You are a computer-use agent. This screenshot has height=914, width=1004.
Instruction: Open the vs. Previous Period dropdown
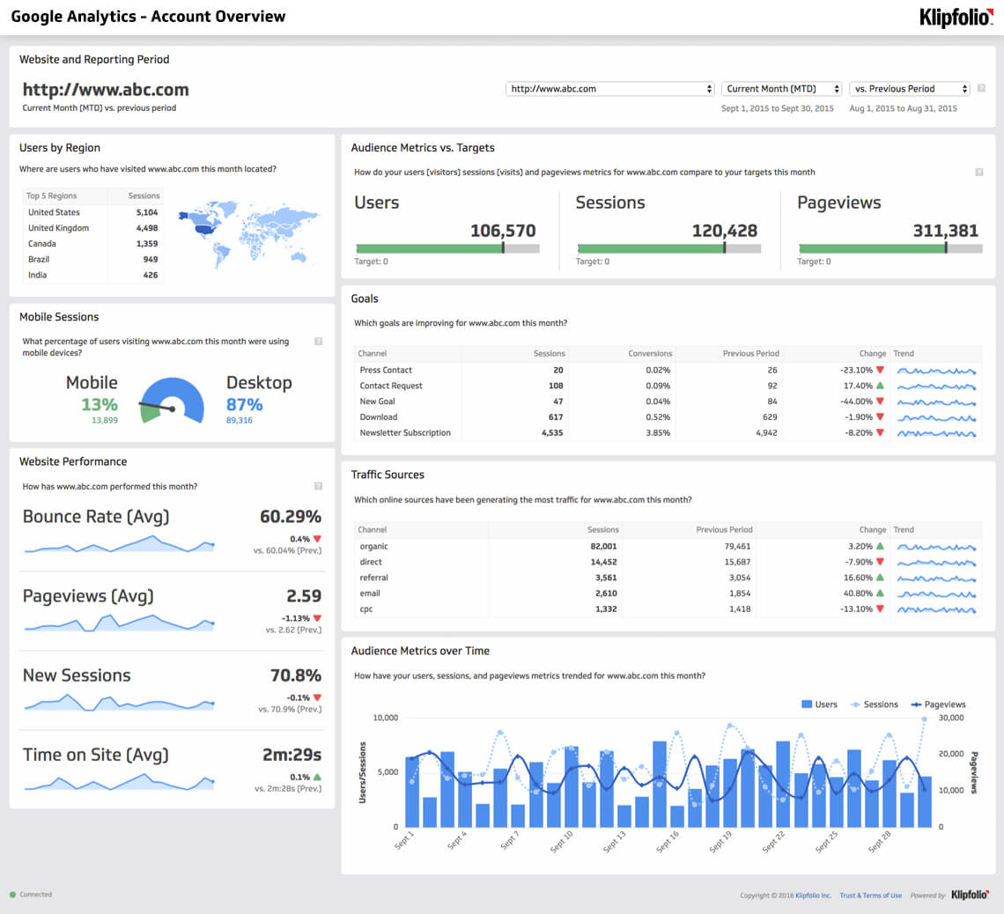[x=908, y=88]
